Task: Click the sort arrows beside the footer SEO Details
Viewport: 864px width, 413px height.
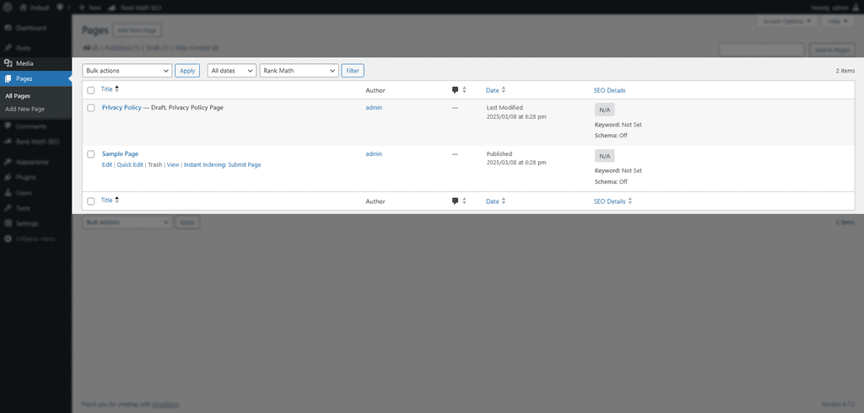Action: click(x=629, y=201)
